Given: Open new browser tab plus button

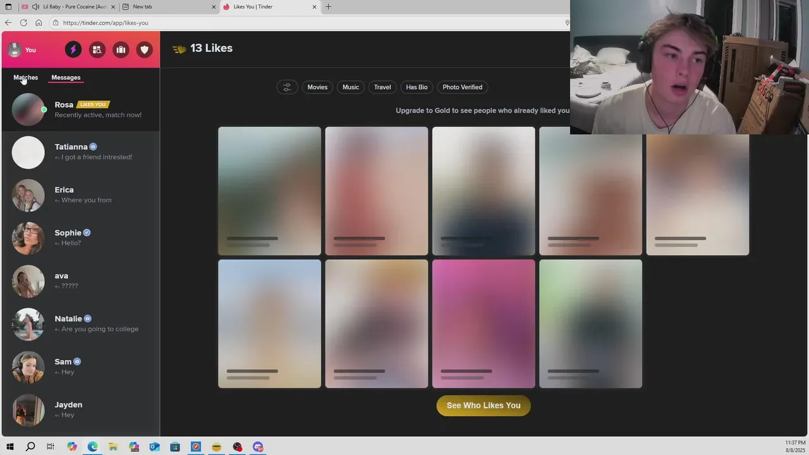Looking at the screenshot, I should (x=328, y=7).
